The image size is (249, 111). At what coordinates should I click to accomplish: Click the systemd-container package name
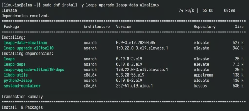tap(22, 86)
